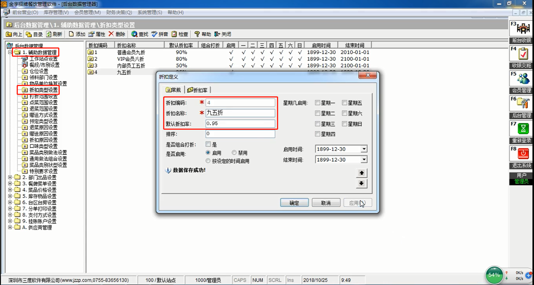
Task: Expand the 7. 分单打印设置 node
Action: coord(10,209)
